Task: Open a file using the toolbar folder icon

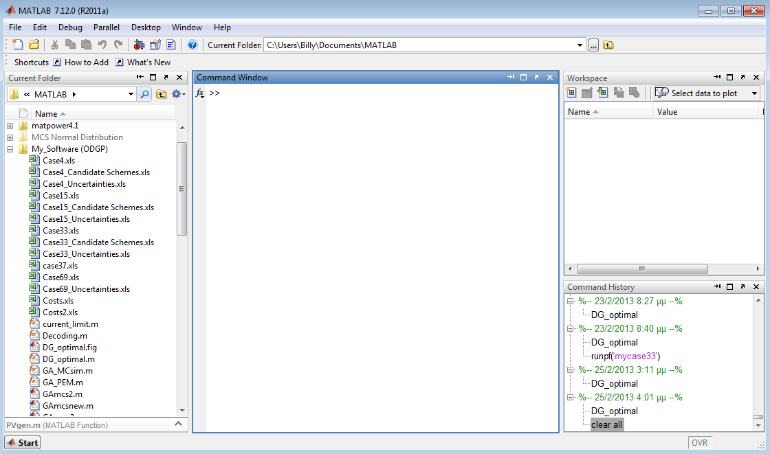Action: click(34, 45)
